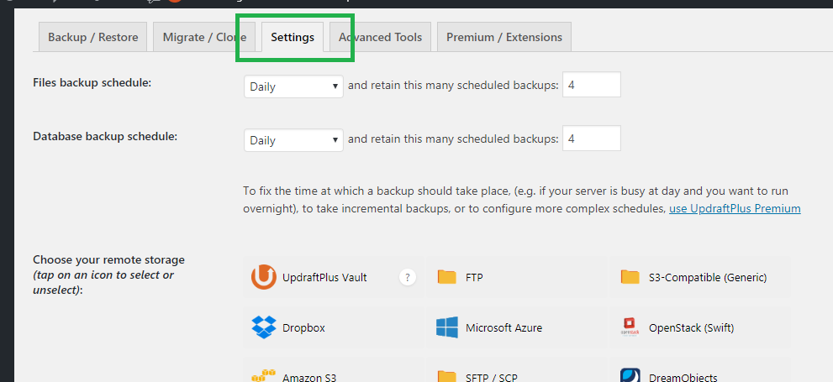The height and width of the screenshot is (382, 833).
Task: Open the Files backup schedule dropdown
Action: (x=294, y=86)
